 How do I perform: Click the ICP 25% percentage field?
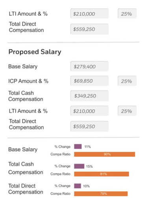[x=127, y=81]
